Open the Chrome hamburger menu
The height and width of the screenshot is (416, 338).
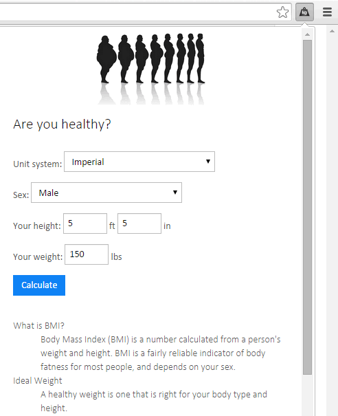pyautogui.click(x=328, y=12)
